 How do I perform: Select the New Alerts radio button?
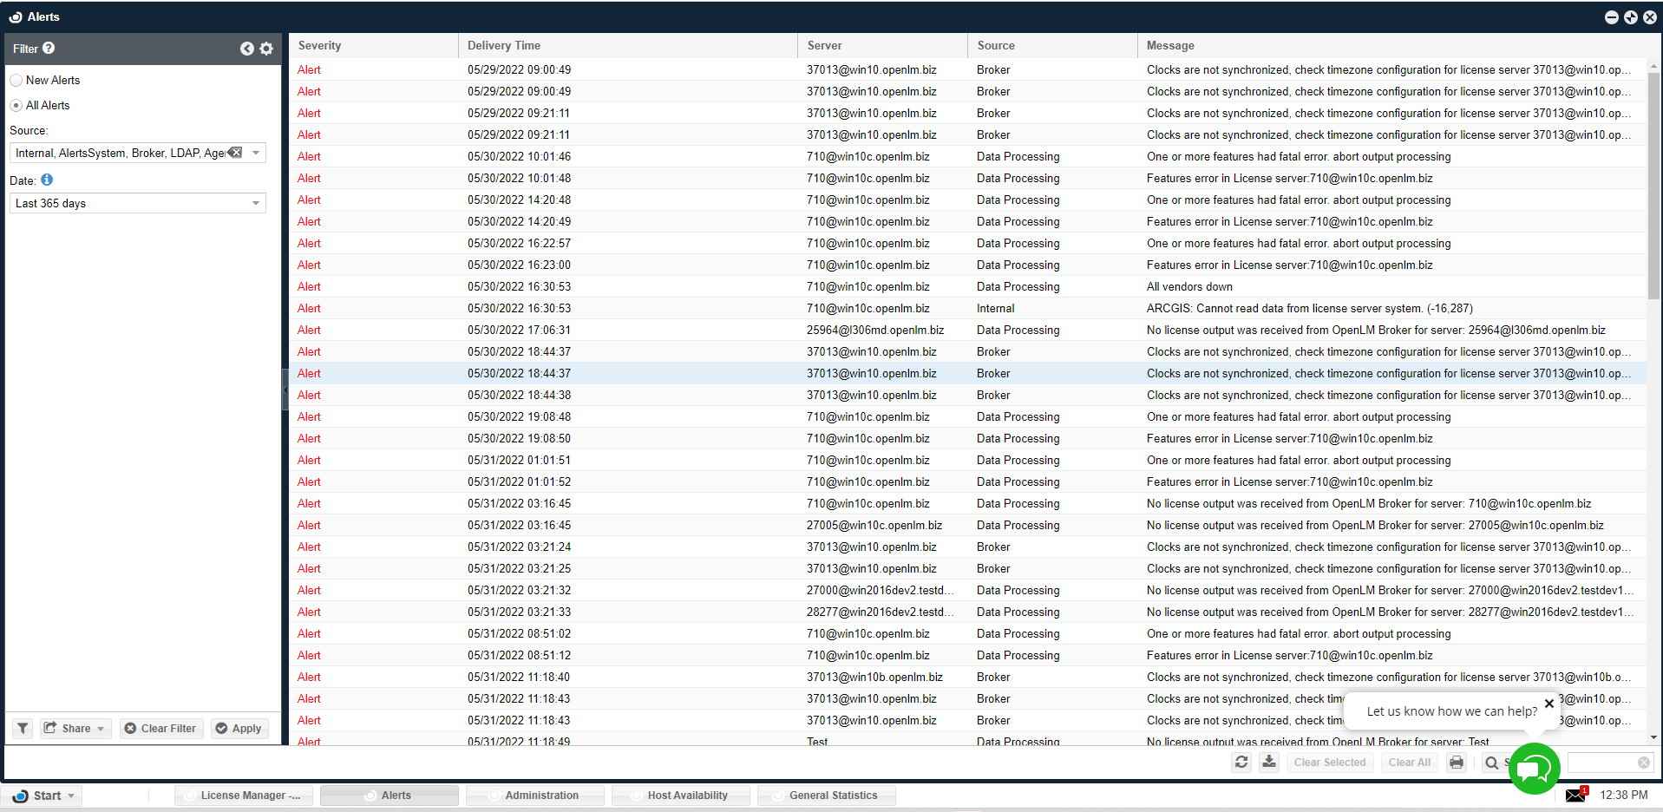pyautogui.click(x=16, y=81)
